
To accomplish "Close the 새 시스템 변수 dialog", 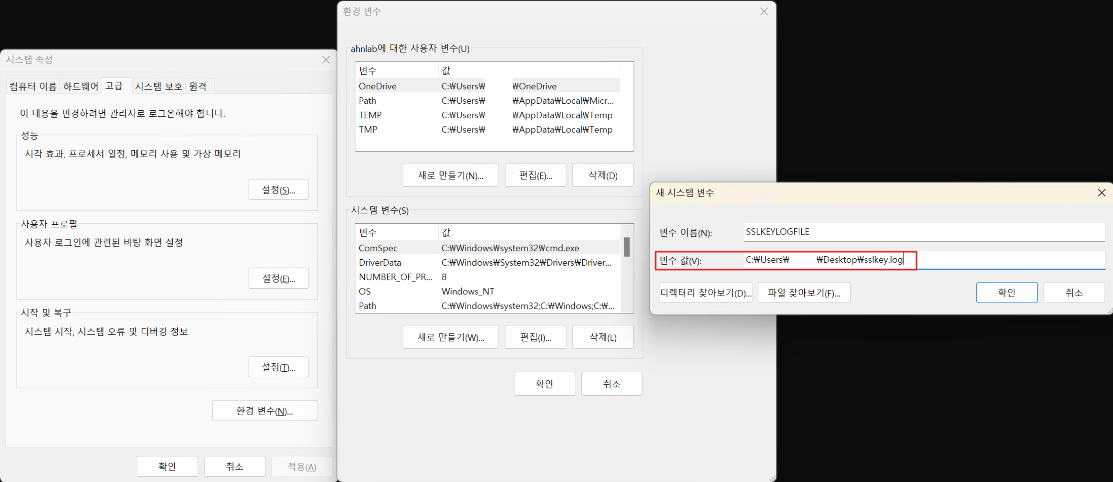I will (1101, 193).
